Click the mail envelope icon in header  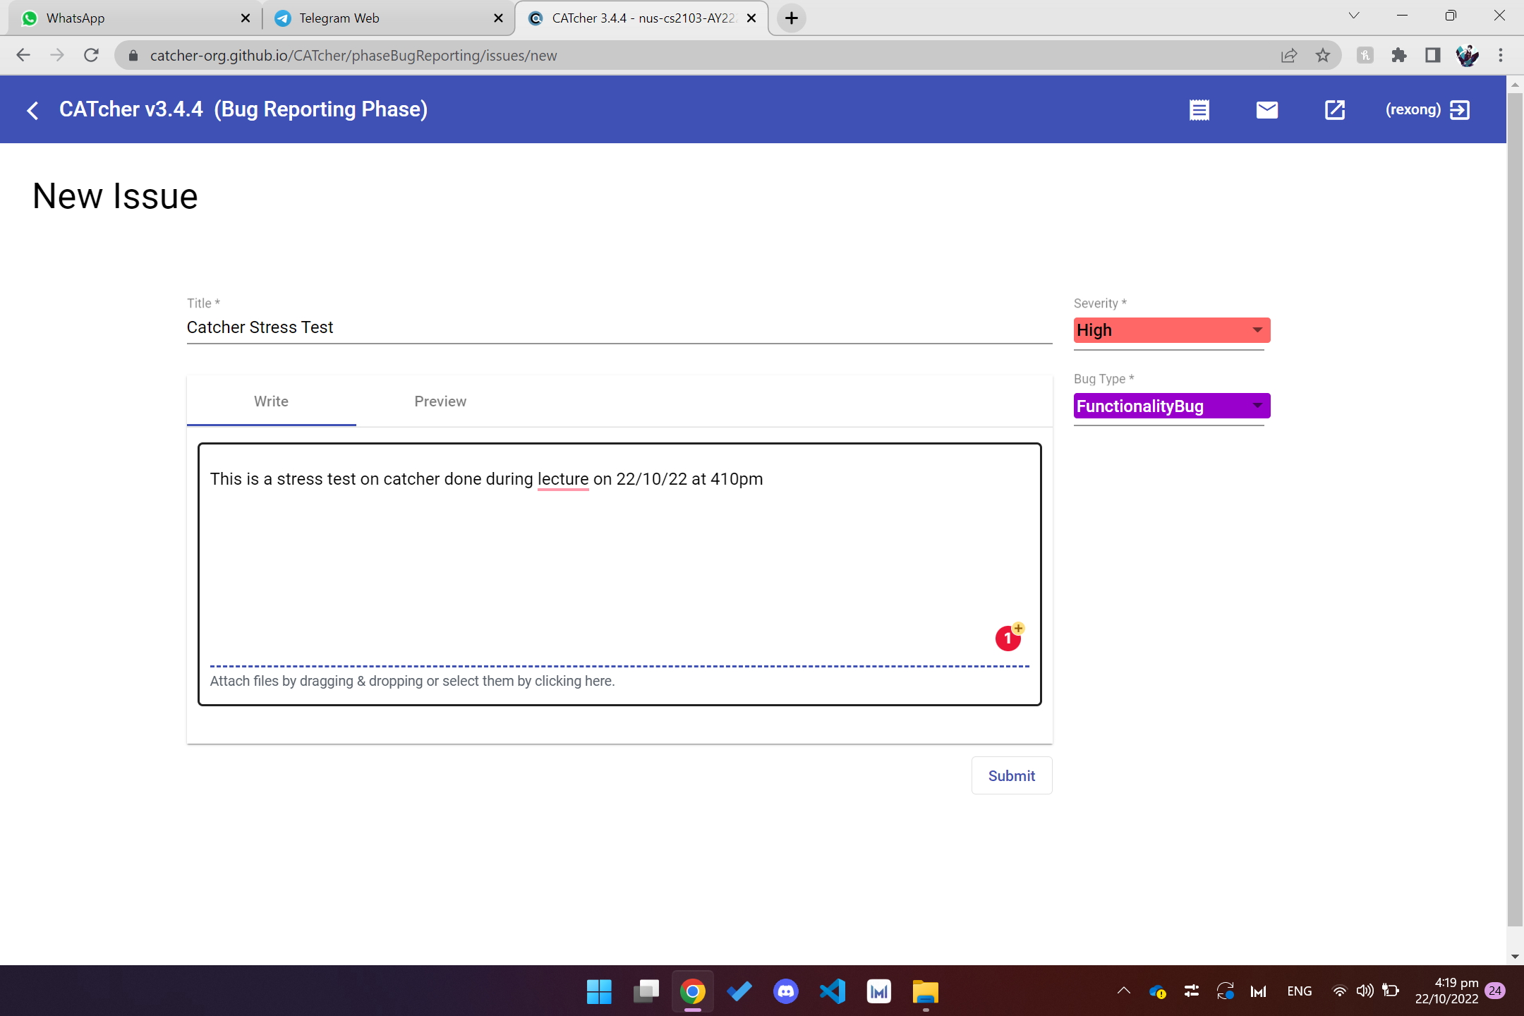click(1266, 110)
